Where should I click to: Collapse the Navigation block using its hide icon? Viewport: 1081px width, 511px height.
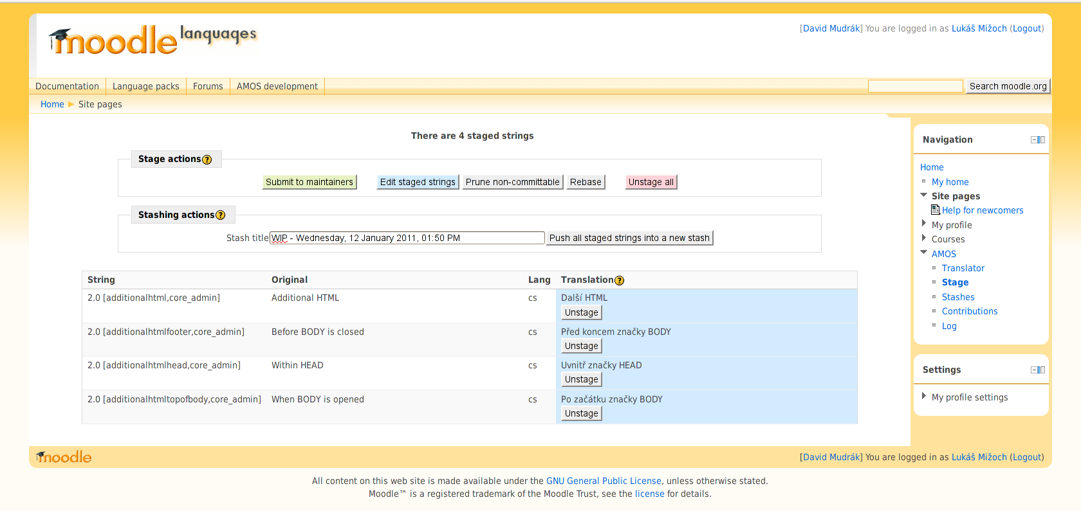(1038, 139)
